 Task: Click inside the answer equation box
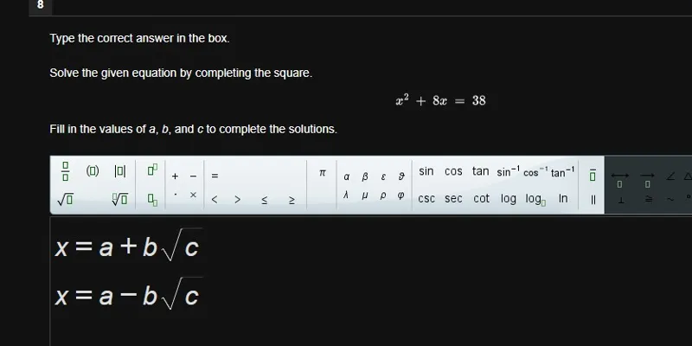pos(371,281)
